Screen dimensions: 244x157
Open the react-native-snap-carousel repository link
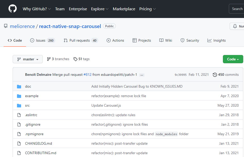[x=70, y=26]
